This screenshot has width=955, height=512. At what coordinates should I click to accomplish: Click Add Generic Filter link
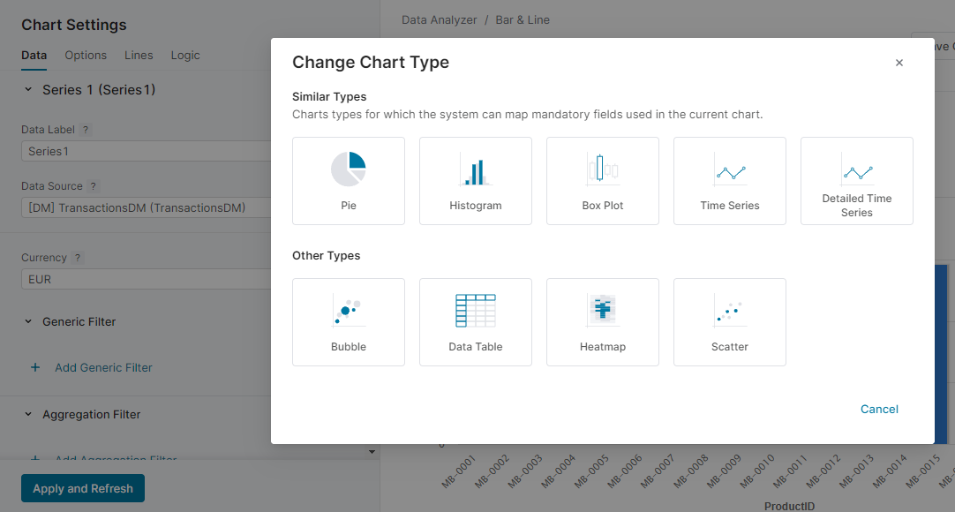(103, 367)
